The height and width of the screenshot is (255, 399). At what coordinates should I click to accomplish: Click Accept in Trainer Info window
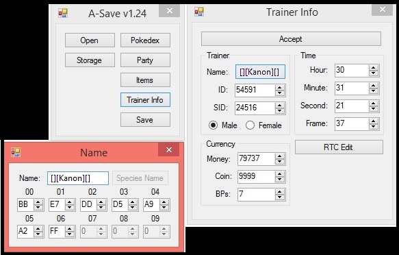pyautogui.click(x=291, y=38)
